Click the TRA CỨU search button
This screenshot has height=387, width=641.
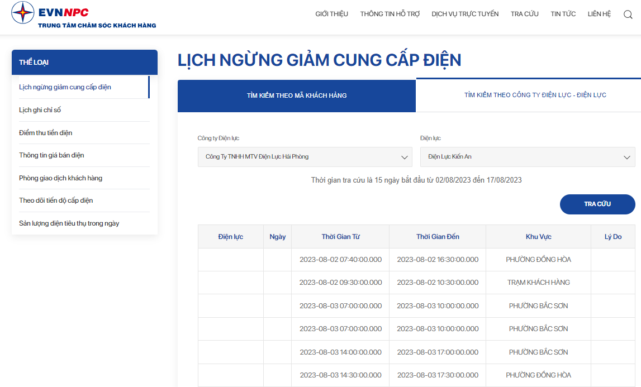597,204
